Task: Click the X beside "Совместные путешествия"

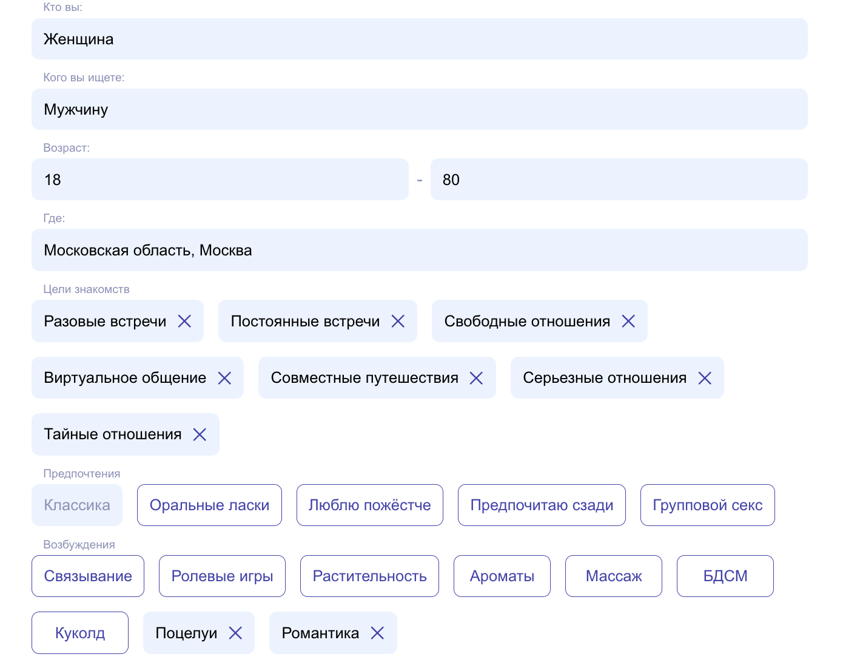Action: coord(477,377)
